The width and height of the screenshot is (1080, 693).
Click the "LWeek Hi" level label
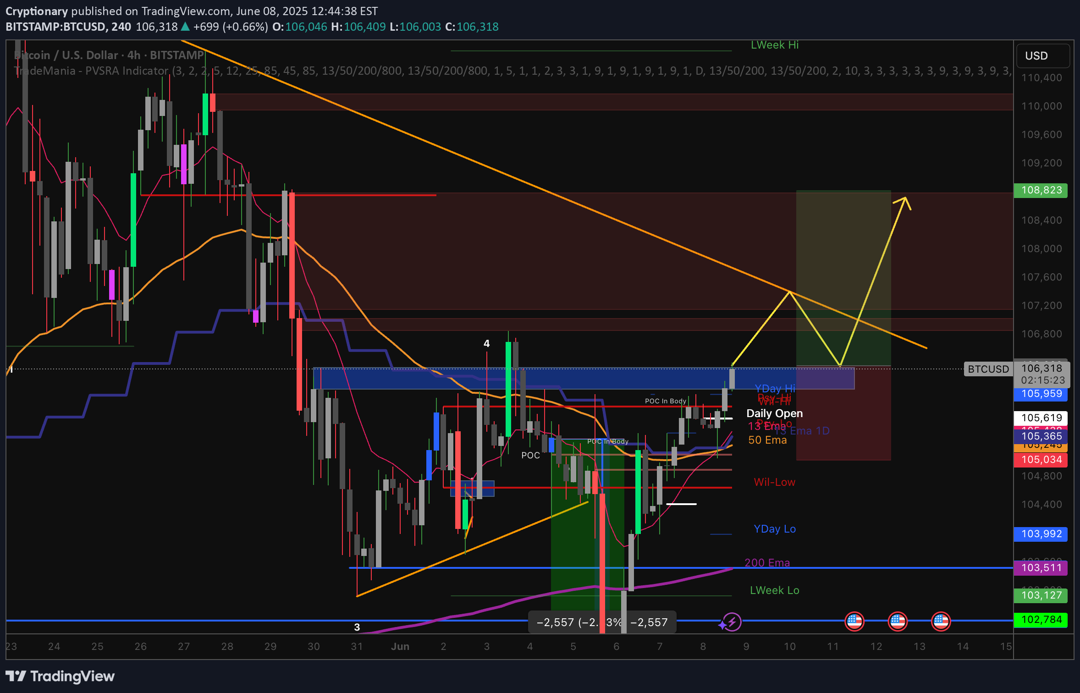pos(775,45)
